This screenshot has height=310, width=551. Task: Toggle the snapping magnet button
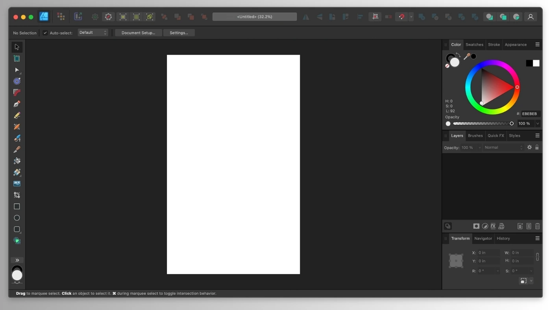[x=401, y=17]
